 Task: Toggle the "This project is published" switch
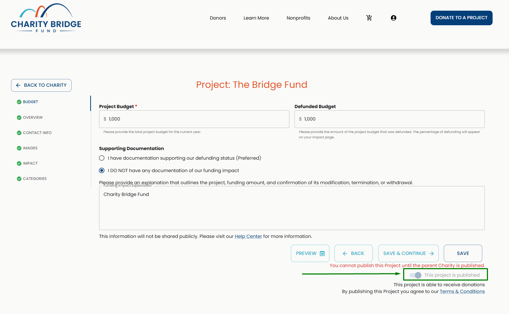[x=415, y=275]
